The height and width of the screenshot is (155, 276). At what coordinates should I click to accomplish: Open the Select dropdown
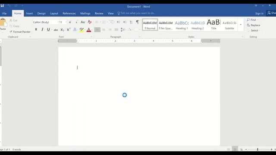(x=254, y=31)
